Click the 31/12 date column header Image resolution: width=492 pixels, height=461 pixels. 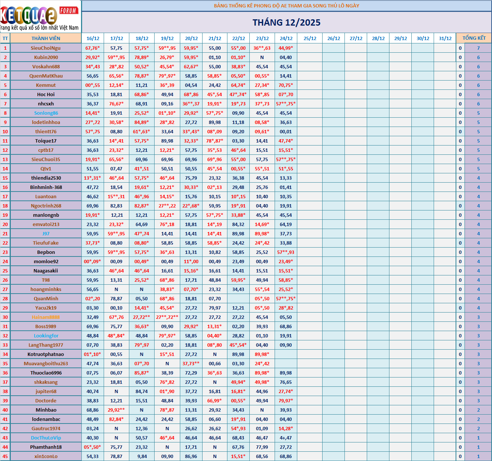[445, 38]
